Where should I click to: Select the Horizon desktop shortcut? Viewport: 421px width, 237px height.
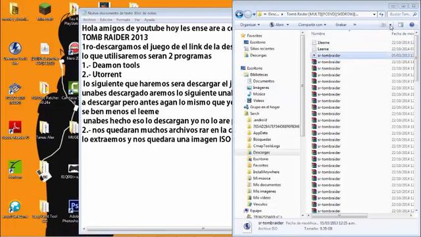point(15,169)
